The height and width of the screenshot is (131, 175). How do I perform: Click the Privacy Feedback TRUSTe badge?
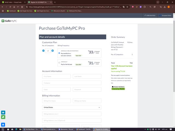coord(118,88)
